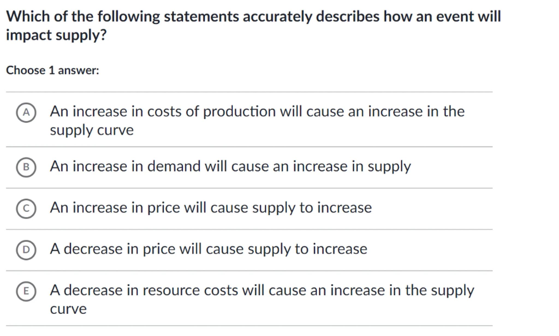
Task: Click the word 'curve' under option E
Action: pos(68,309)
